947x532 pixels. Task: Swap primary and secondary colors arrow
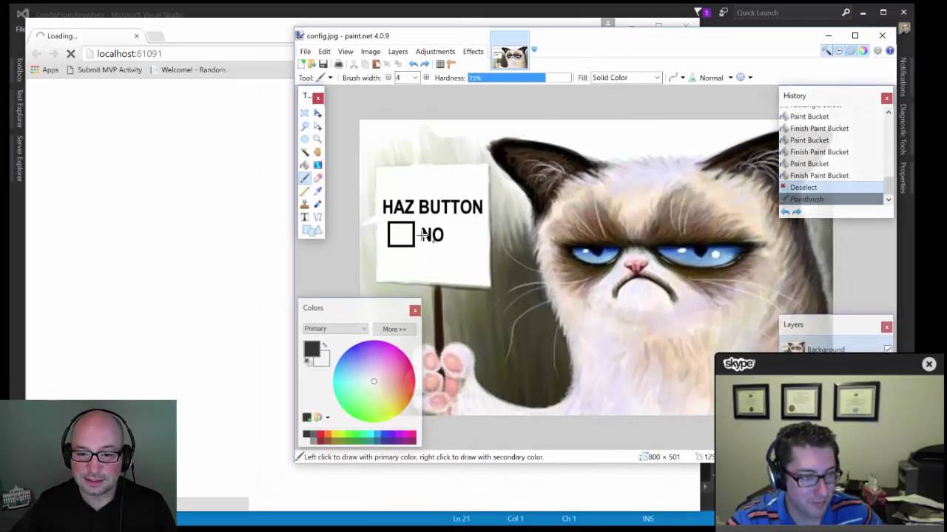(324, 345)
